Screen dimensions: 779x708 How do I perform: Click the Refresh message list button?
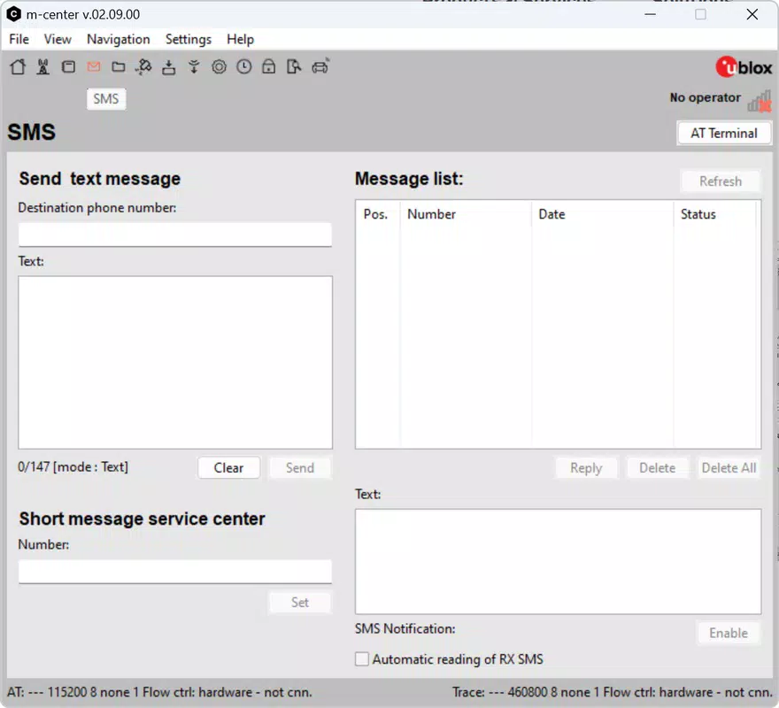point(721,181)
